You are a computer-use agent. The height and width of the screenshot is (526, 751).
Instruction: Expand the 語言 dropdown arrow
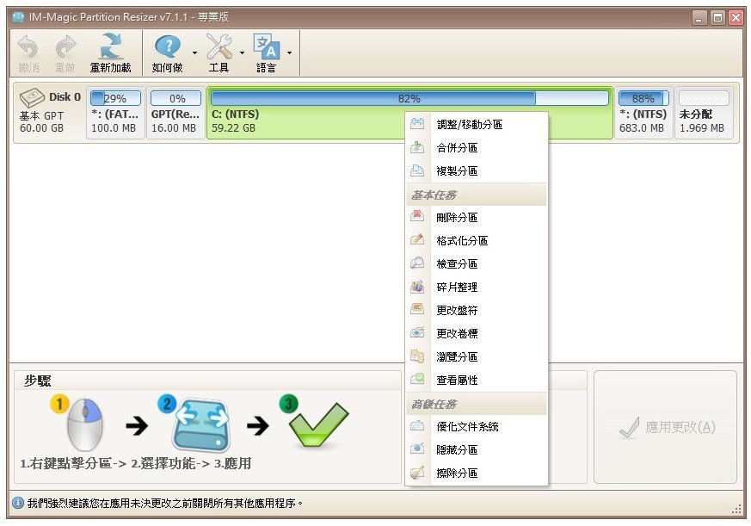click(289, 53)
